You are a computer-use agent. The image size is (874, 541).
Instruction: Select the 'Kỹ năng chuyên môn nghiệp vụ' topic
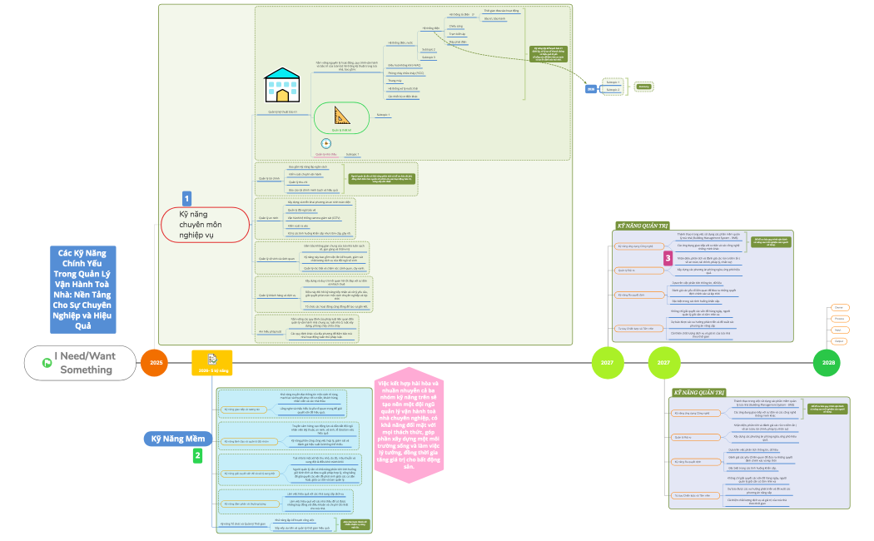point(204,225)
